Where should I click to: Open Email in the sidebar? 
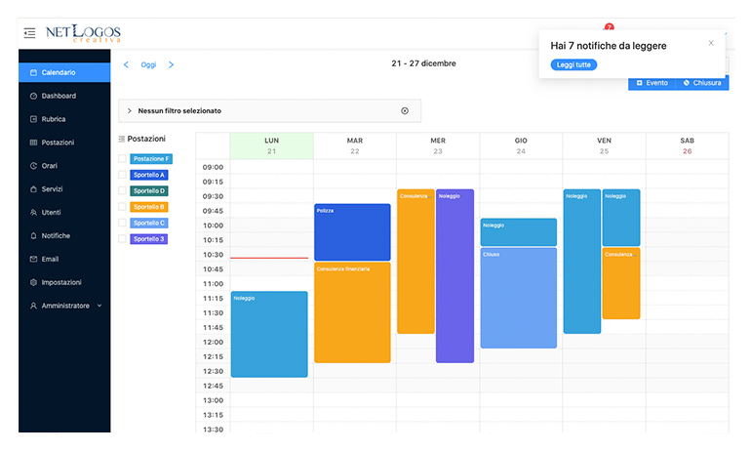tap(64, 259)
